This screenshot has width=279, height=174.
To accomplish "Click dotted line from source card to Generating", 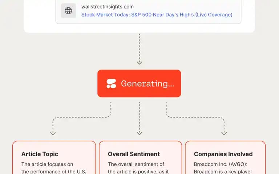I will click(139, 47).
